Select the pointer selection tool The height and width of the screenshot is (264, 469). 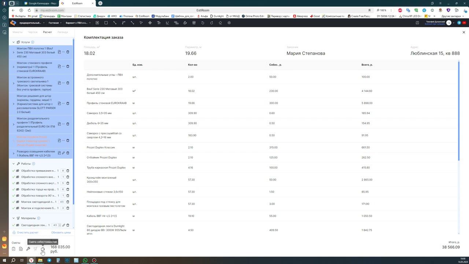(x=141, y=23)
